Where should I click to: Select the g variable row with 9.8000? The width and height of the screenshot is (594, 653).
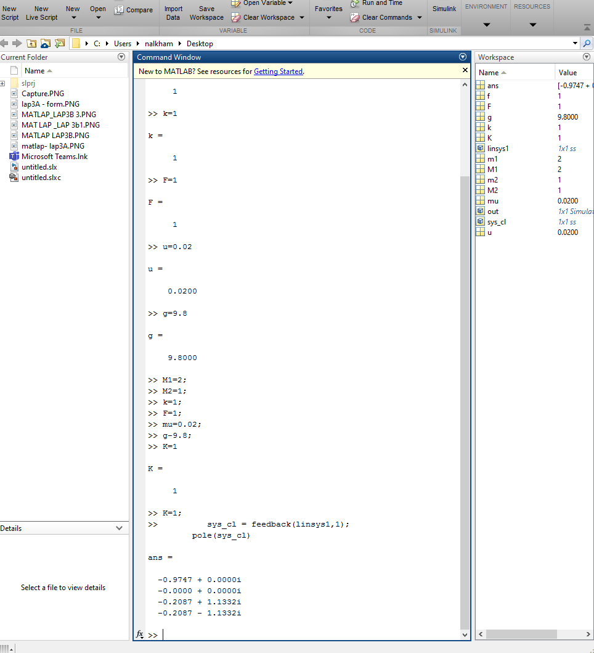coord(534,117)
